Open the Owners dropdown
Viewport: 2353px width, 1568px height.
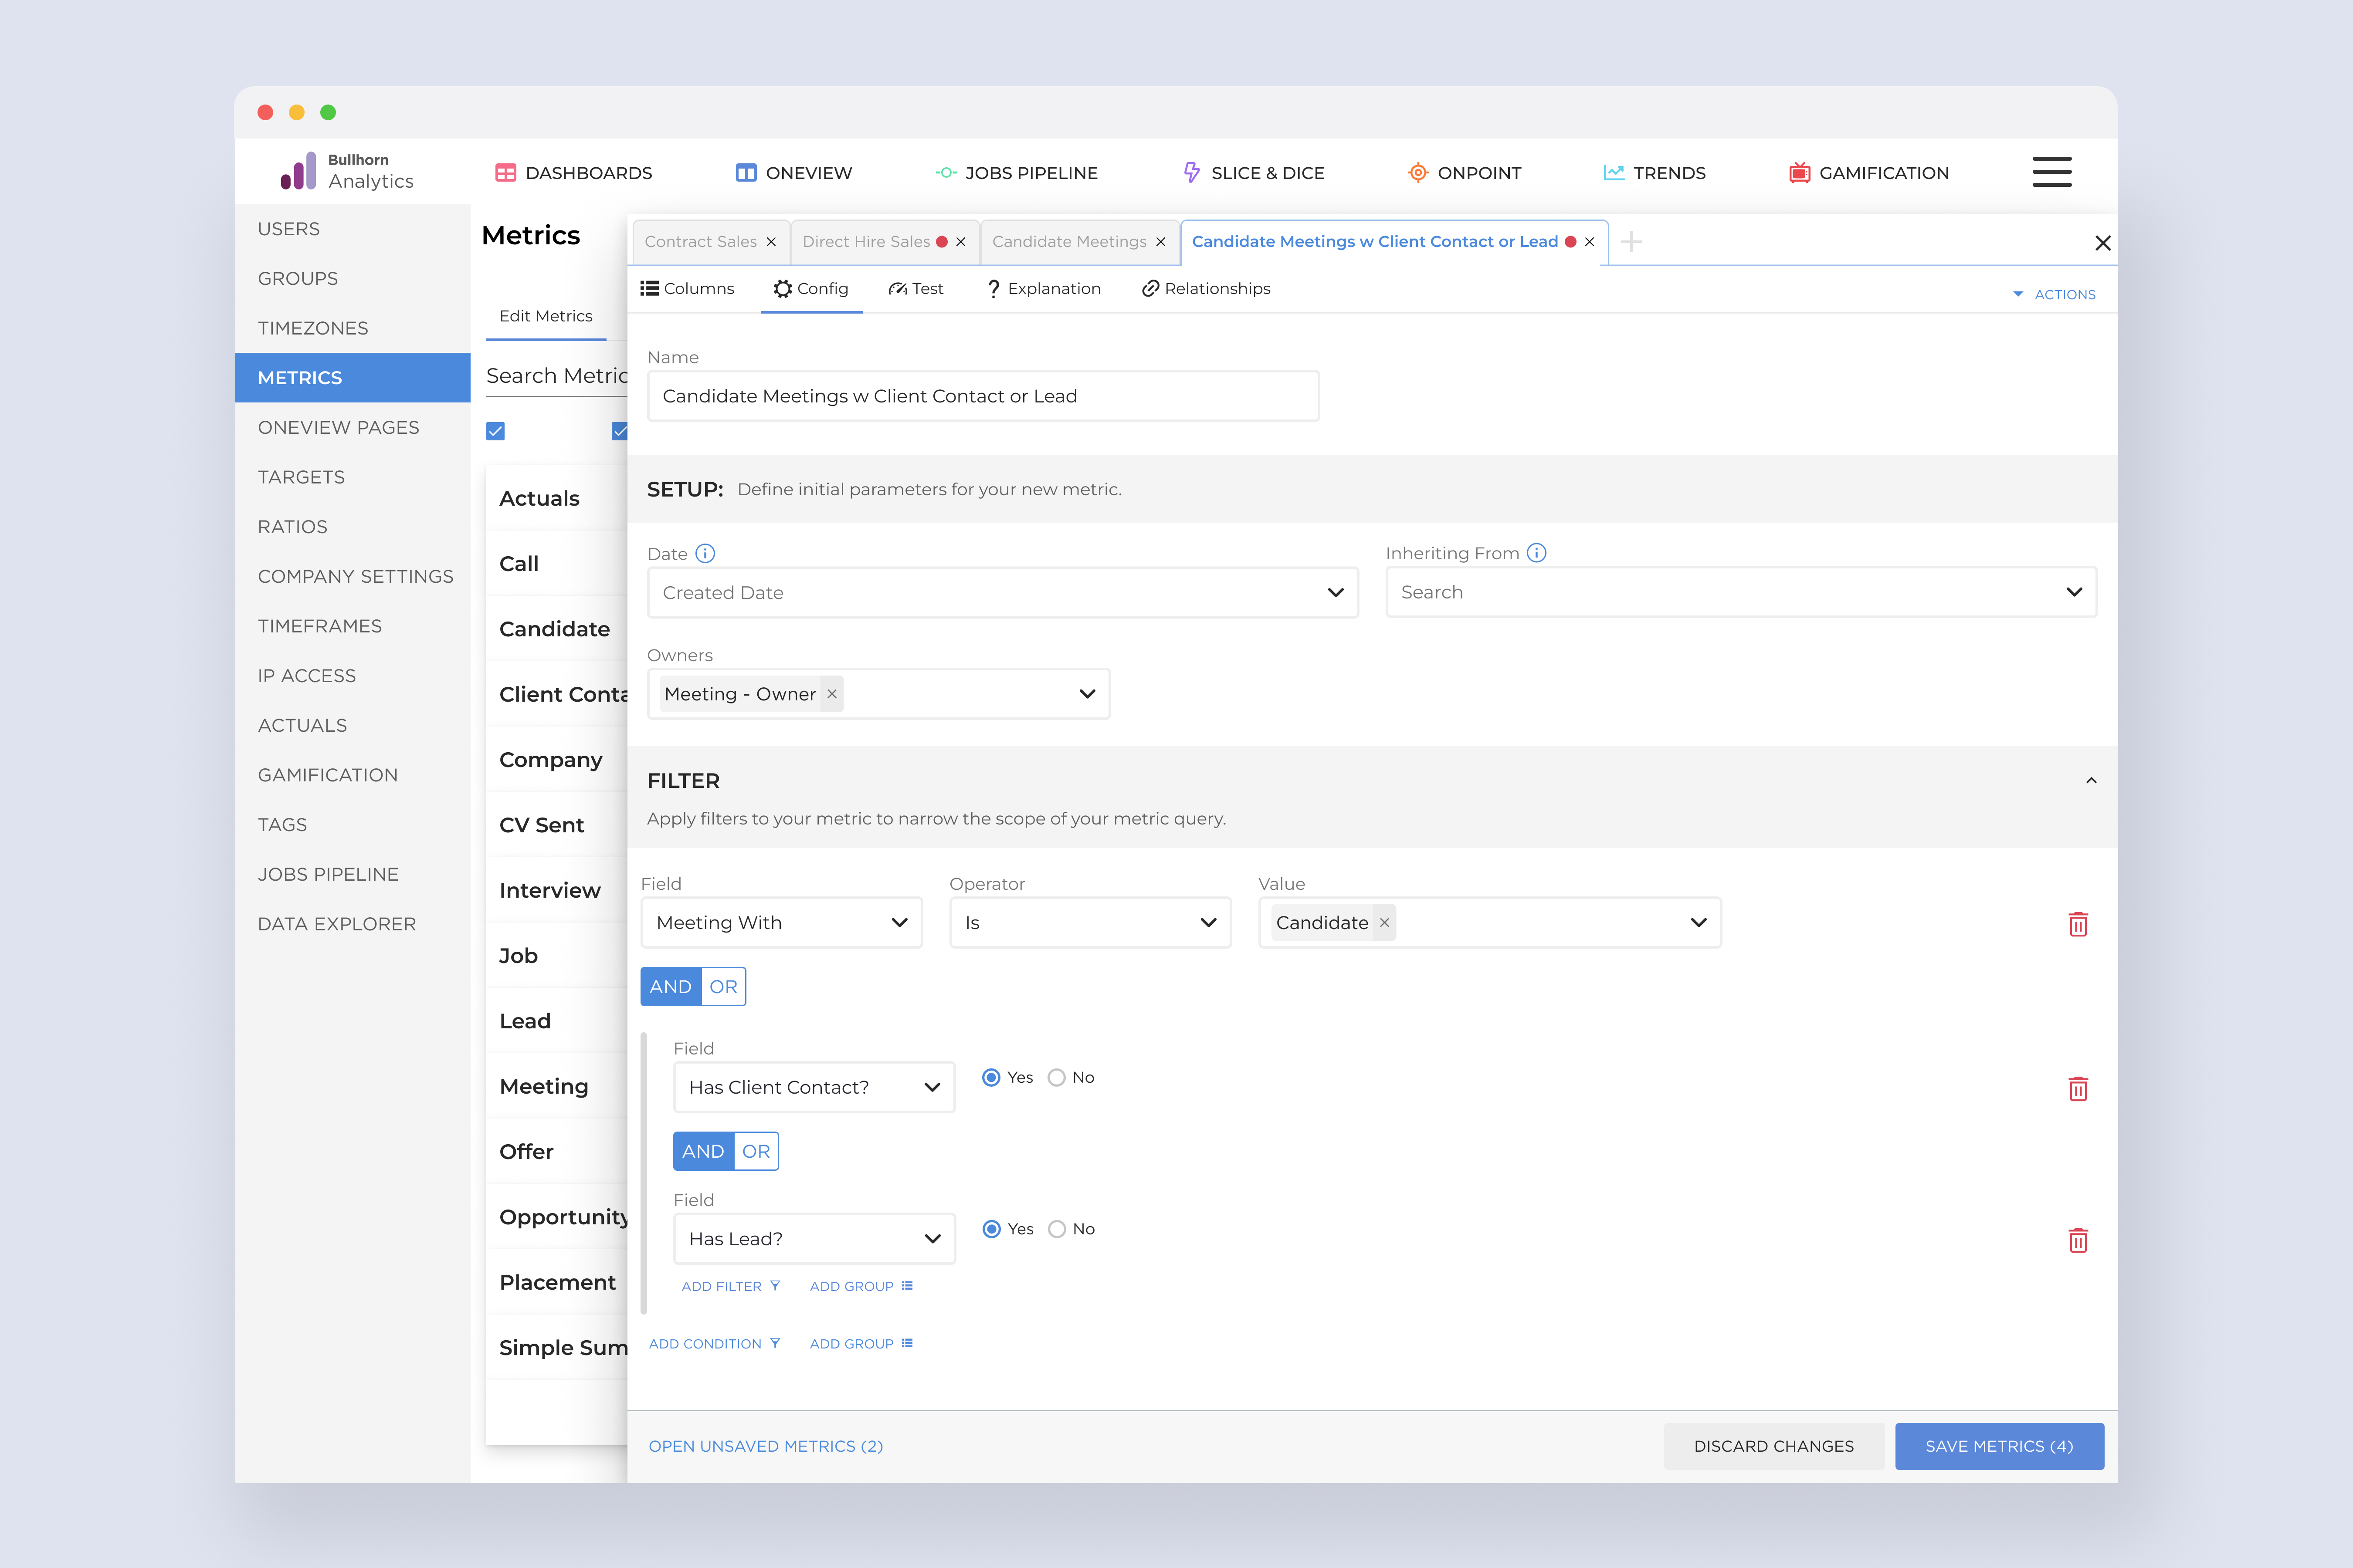pyautogui.click(x=878, y=694)
